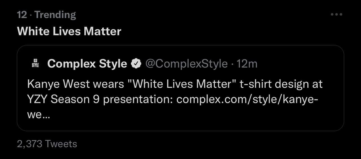Click the 2,373 Tweets count
The height and width of the screenshot is (159, 361).
[x=47, y=144]
